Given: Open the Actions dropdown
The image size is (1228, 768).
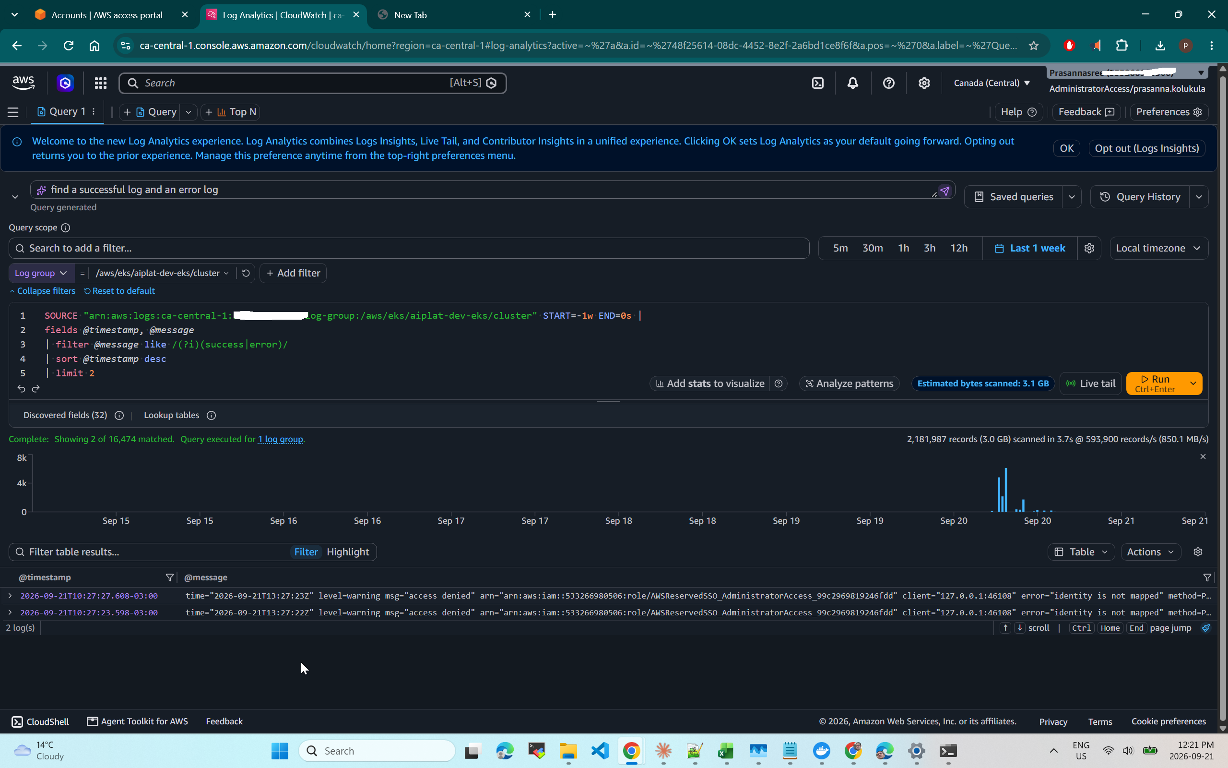Looking at the screenshot, I should [x=1150, y=552].
